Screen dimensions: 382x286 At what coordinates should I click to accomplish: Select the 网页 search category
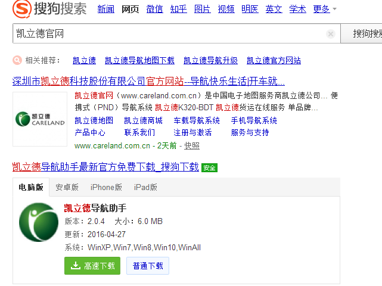click(x=131, y=9)
